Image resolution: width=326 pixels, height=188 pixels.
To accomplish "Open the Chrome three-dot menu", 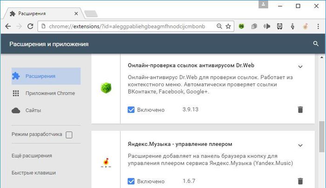I will click(x=318, y=26).
